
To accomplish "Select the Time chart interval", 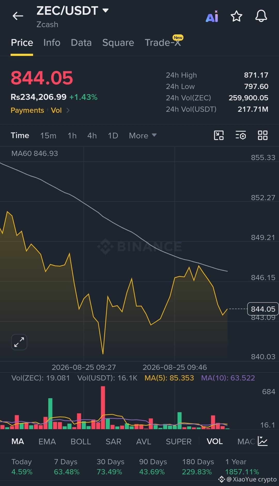I will 20,136.
